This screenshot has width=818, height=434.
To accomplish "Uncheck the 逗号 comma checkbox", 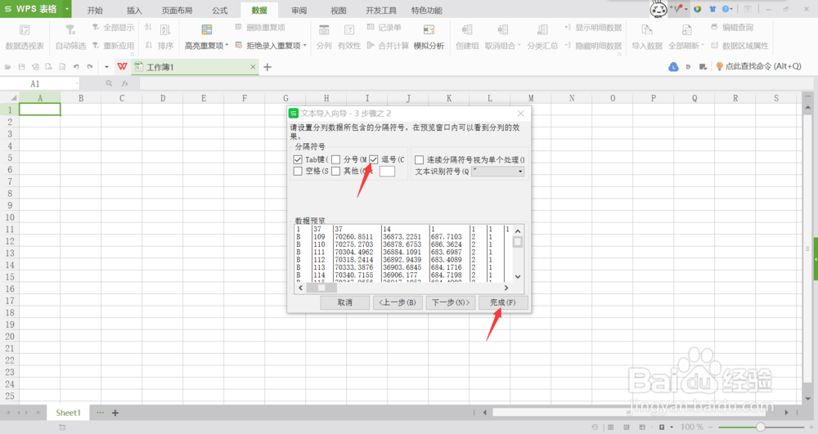I will tap(374, 159).
